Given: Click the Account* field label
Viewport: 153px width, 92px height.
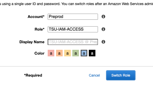Looking at the screenshot, I should tap(36, 17).
